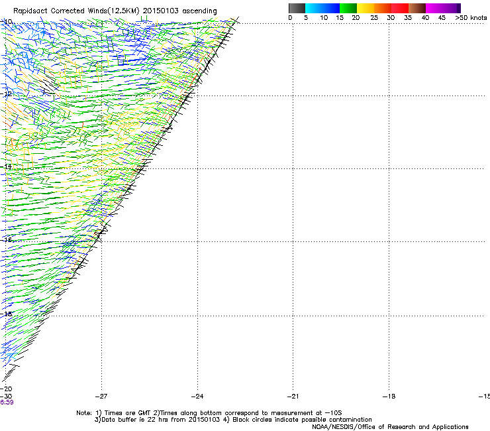
Task: Click the '-30' longitude axis label
Action: click(6, 396)
